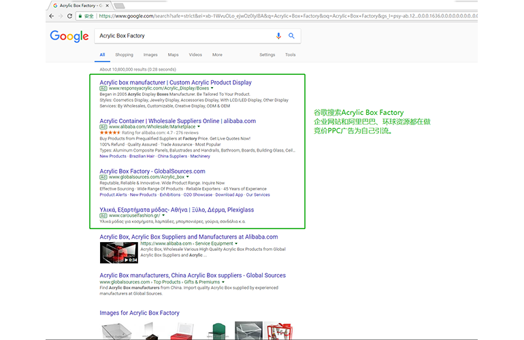Click the Machinery sitelink
This screenshot has width=524, height=340.
[x=200, y=156]
